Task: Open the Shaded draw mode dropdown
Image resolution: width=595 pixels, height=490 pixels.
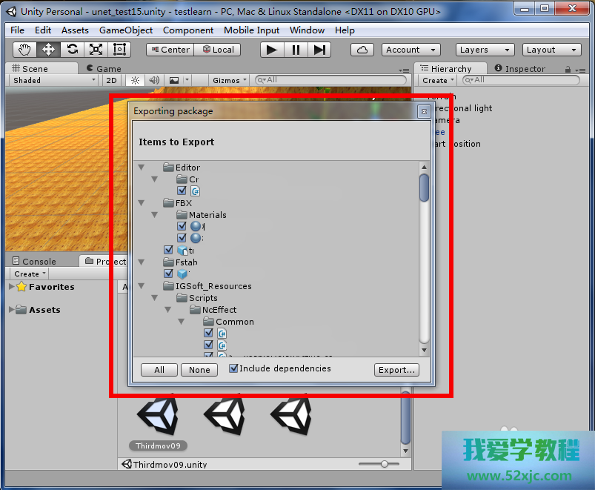Action: tap(52, 80)
